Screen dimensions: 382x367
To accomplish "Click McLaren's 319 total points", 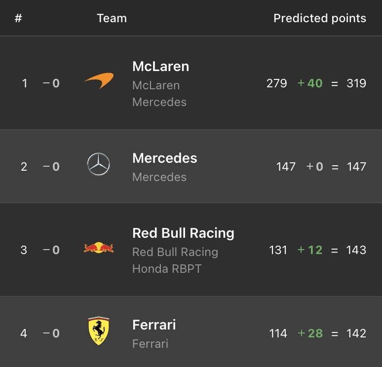I will [x=356, y=83].
